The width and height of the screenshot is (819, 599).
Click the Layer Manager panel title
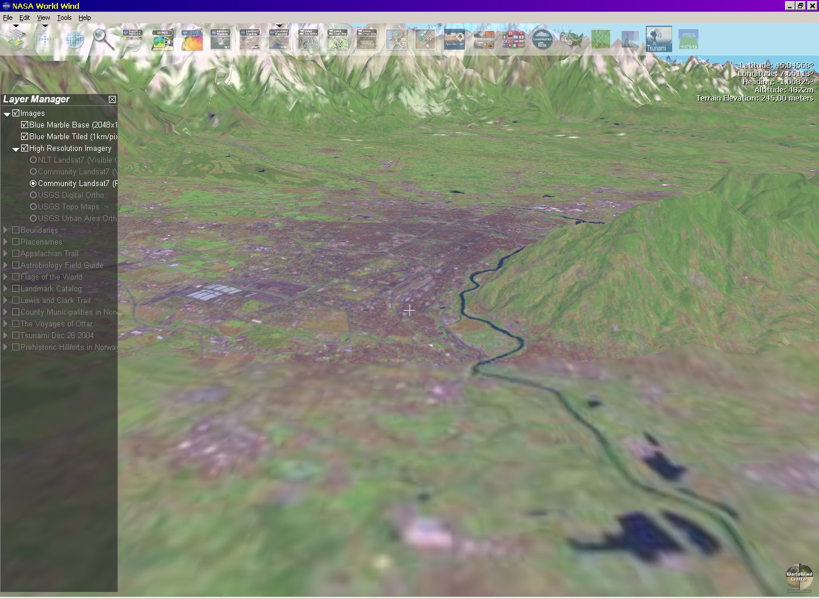pyautogui.click(x=36, y=99)
